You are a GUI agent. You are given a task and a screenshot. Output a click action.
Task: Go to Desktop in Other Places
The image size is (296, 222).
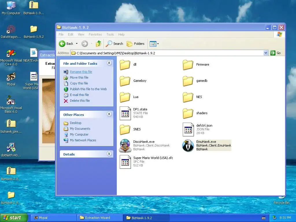coord(75,123)
